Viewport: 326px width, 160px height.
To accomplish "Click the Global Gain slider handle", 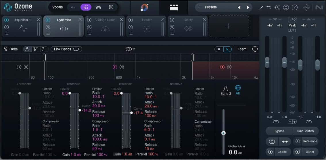I will (x=223, y=133).
